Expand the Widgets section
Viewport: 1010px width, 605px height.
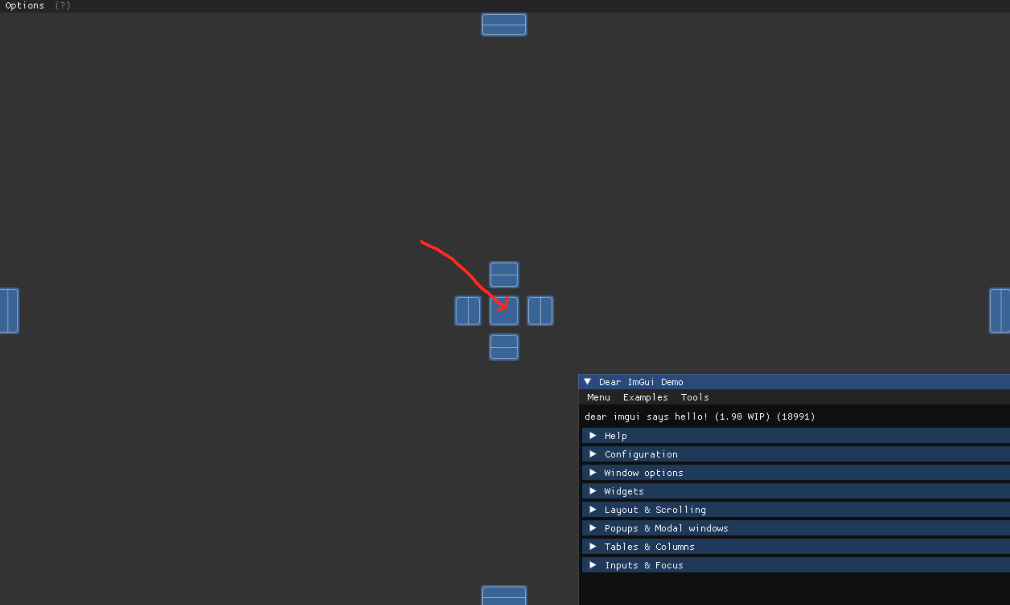click(x=624, y=491)
